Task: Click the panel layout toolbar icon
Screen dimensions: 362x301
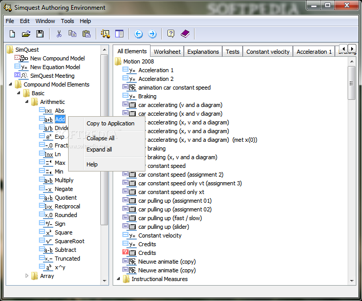Action: [119, 34]
